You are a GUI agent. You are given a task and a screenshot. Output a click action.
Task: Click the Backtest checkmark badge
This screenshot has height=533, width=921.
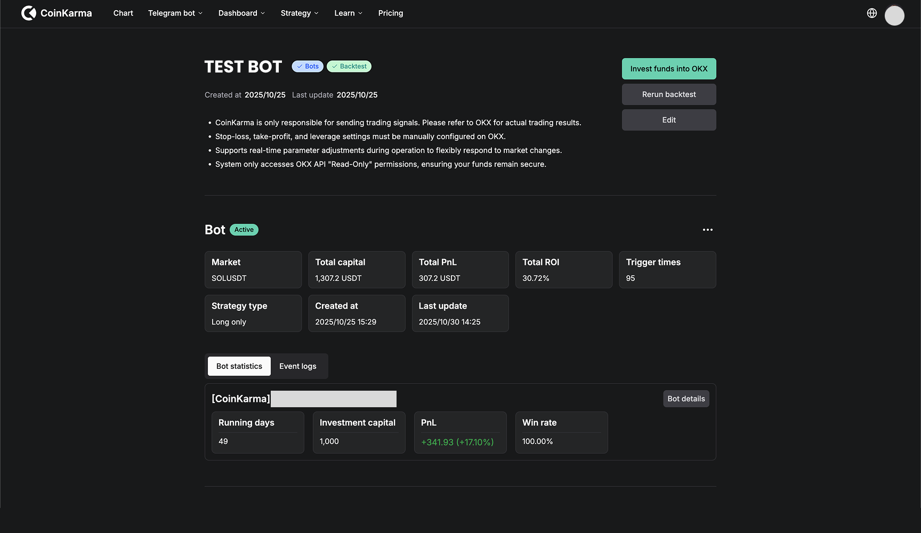point(349,67)
